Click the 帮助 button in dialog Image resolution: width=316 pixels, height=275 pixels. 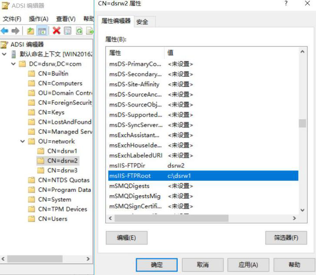click(x=294, y=265)
